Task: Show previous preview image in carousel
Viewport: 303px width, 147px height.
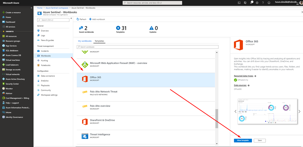Action: [x=236, y=111]
